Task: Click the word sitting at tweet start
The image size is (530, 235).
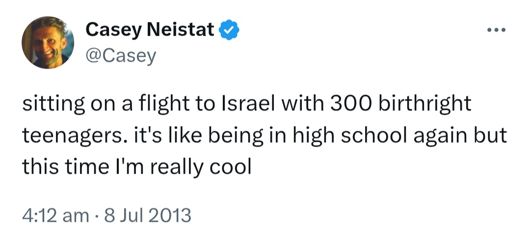Action: [x=54, y=104]
